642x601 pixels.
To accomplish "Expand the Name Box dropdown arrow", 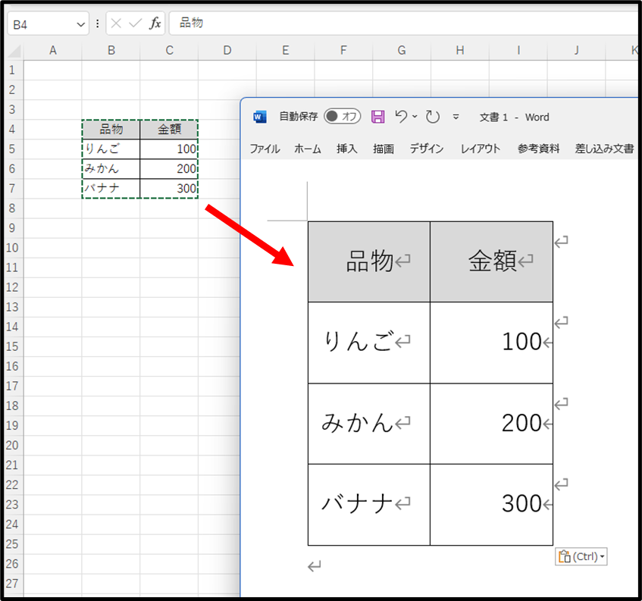I will (x=80, y=23).
